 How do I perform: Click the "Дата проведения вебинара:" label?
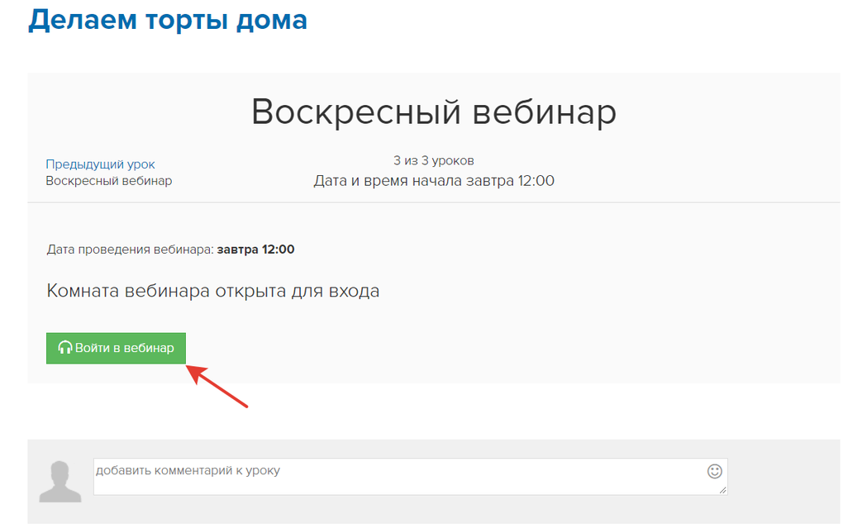(x=130, y=249)
